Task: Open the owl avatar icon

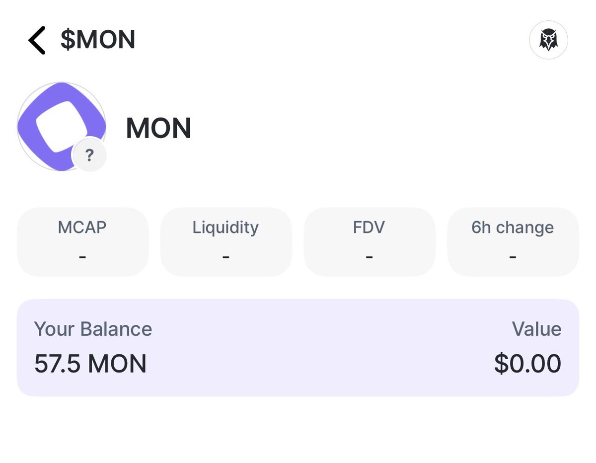Action: point(548,40)
